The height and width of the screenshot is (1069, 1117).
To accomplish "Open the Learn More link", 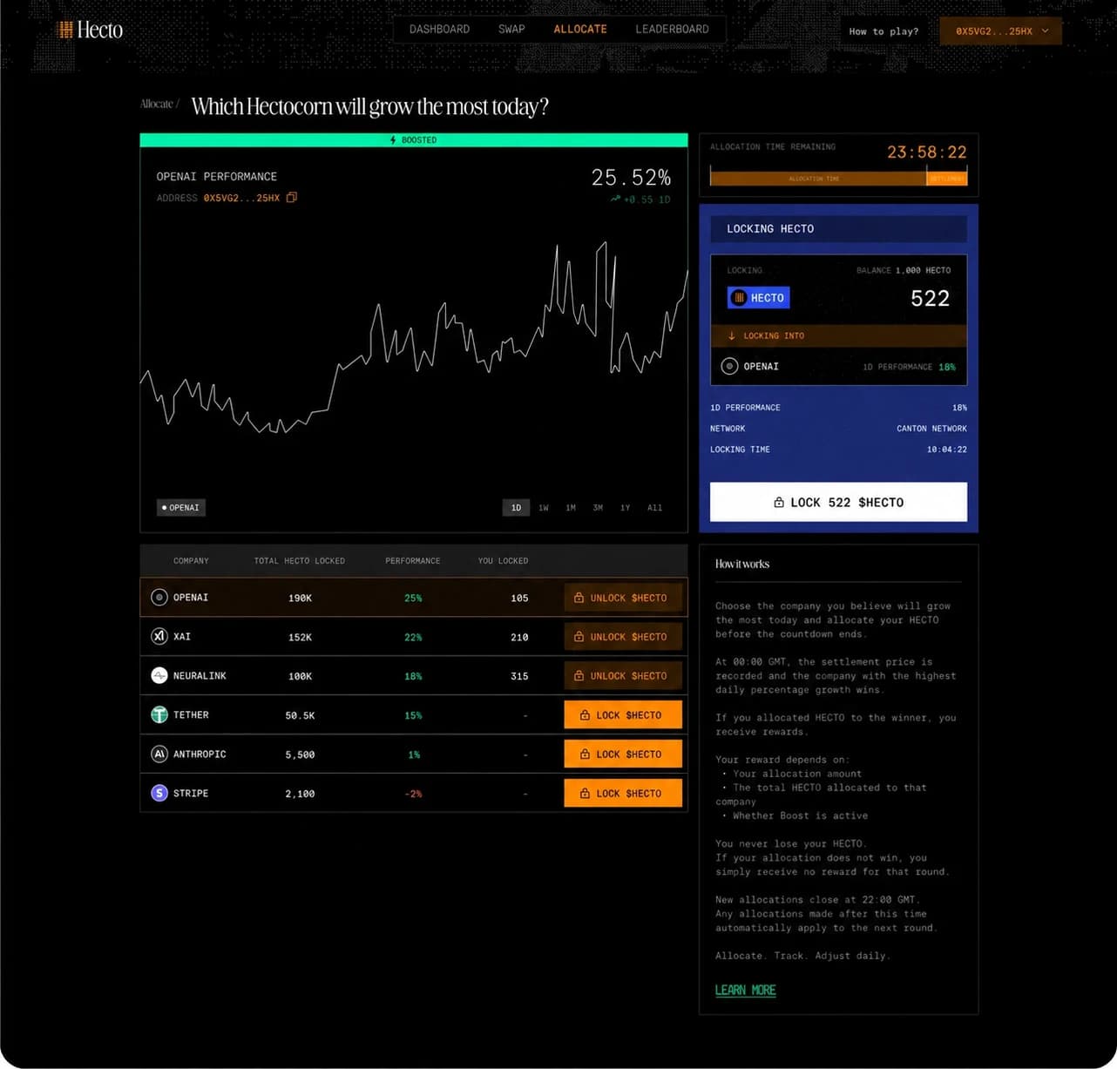I will [x=745, y=990].
